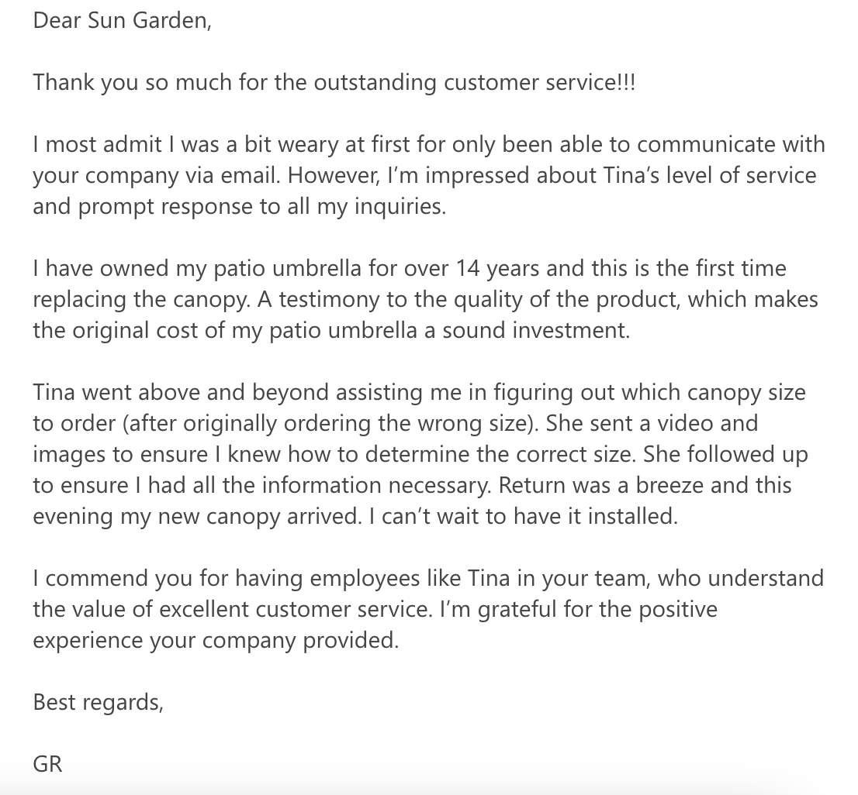
Task: Click the sentence 'I can't wait to have it installed'
Action: pyautogui.click(x=524, y=516)
